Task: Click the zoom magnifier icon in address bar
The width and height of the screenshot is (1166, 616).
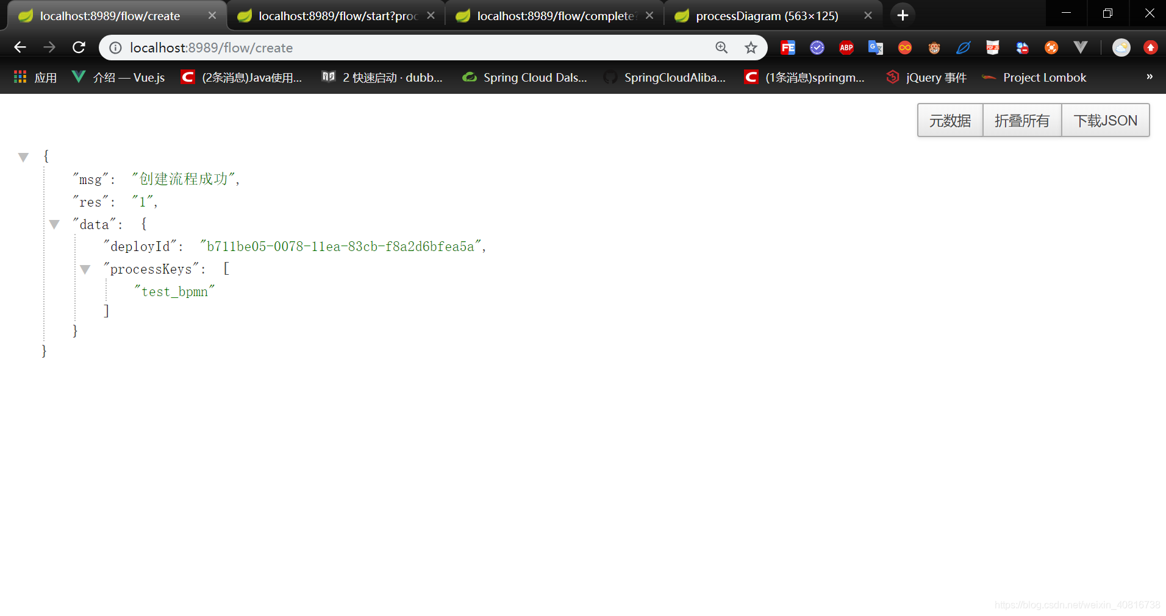Action: (x=721, y=48)
